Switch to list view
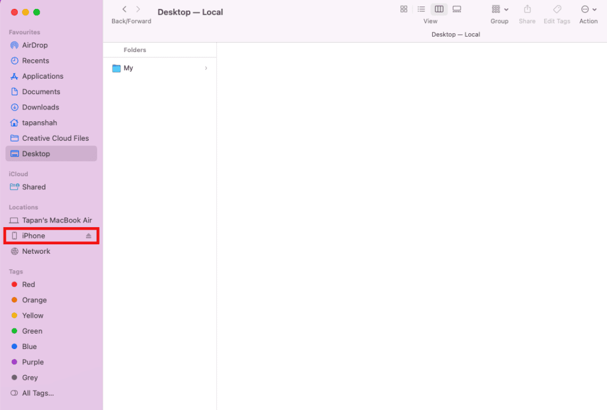Screen dimensions: 607x410 [x=421, y=9]
